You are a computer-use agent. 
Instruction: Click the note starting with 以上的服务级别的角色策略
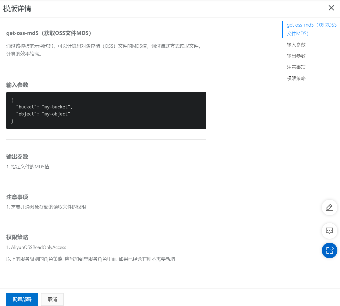91,259
